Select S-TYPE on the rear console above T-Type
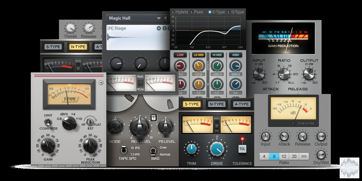Viewport: 362px width, 181px height. coord(53,47)
